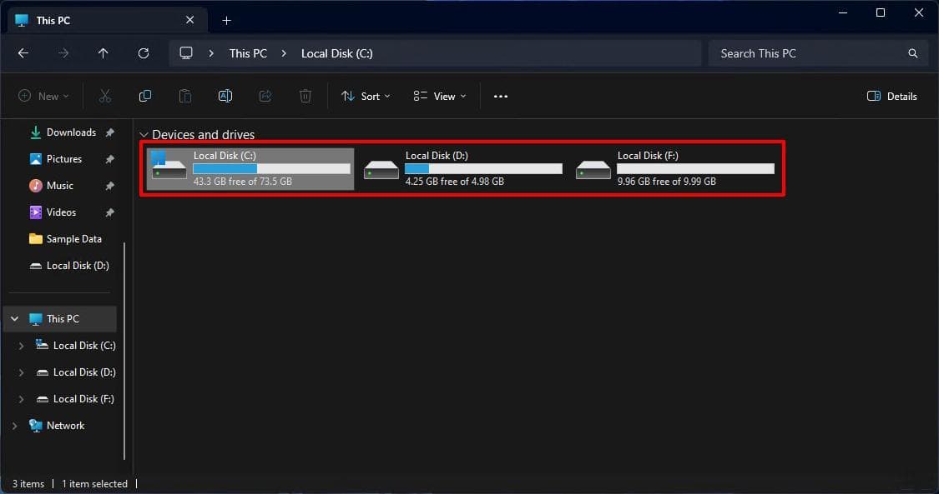Go back with the Back arrow

point(23,53)
